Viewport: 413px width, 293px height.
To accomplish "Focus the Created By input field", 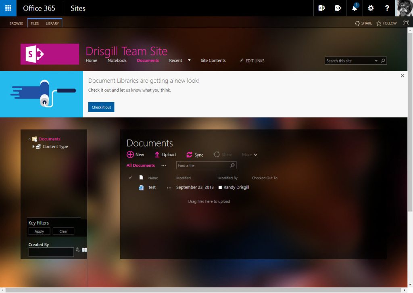I will click(x=51, y=252).
